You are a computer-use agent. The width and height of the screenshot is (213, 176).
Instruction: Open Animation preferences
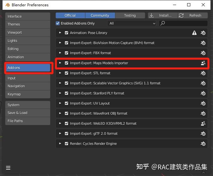(x=28, y=57)
